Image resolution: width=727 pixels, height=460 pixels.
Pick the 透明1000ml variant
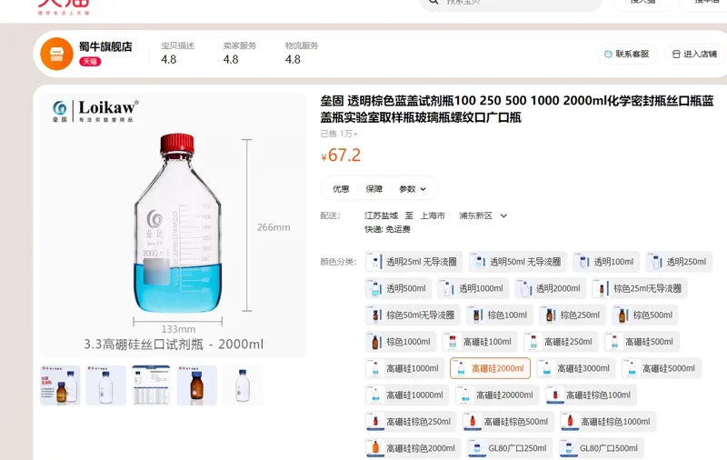pyautogui.click(x=473, y=288)
